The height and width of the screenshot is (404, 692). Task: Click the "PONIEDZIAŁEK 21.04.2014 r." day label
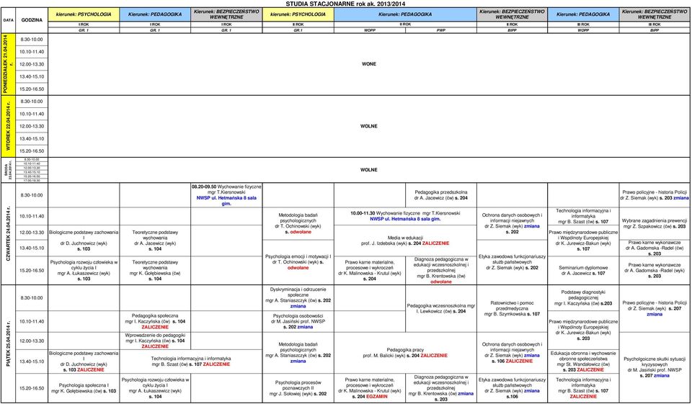[8, 64]
